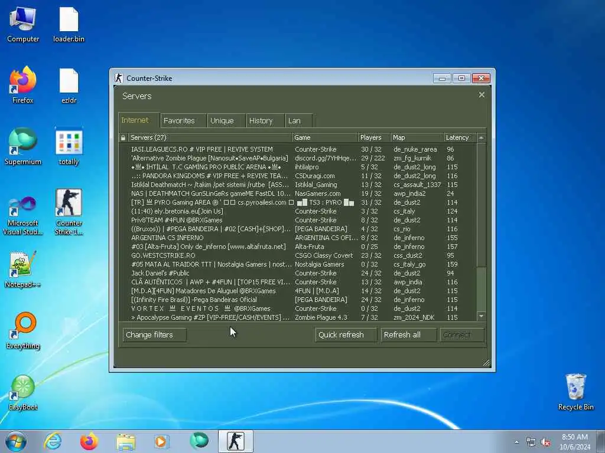The height and width of the screenshot is (453, 605).
Task: Open the EasyBoot desktop shortcut
Action: (x=23, y=392)
